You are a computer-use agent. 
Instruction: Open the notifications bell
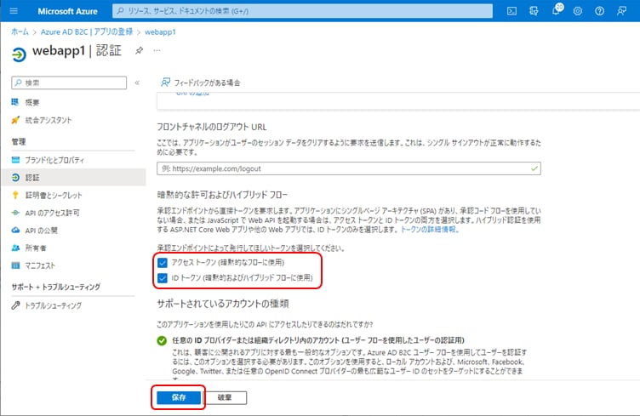tap(557, 10)
